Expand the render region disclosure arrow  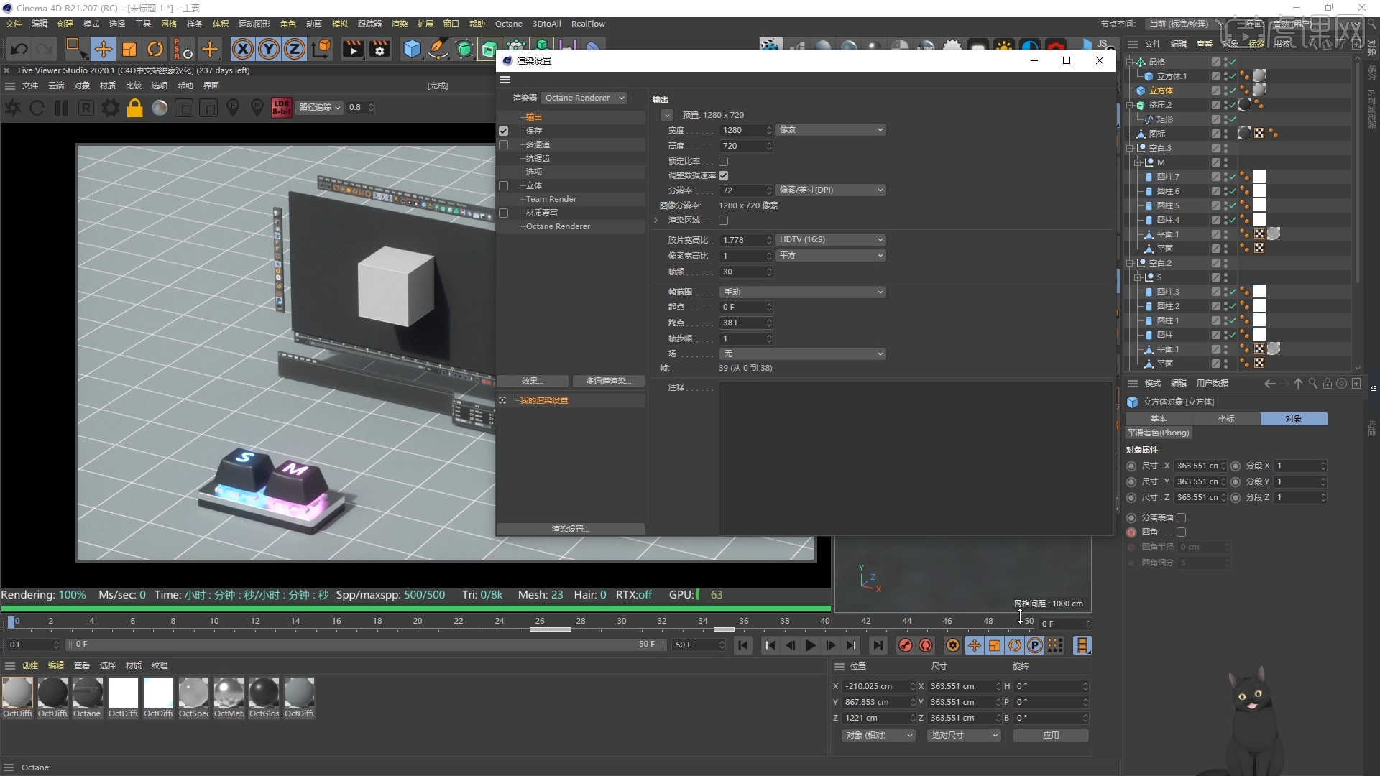655,221
